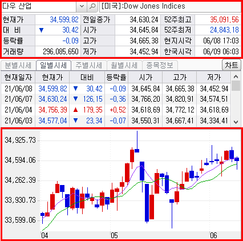
Task: Click the 06 month marker on chart axis
Action: click(x=213, y=235)
